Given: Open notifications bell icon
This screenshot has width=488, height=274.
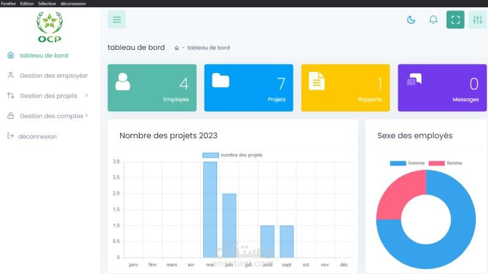Looking at the screenshot, I should [433, 20].
